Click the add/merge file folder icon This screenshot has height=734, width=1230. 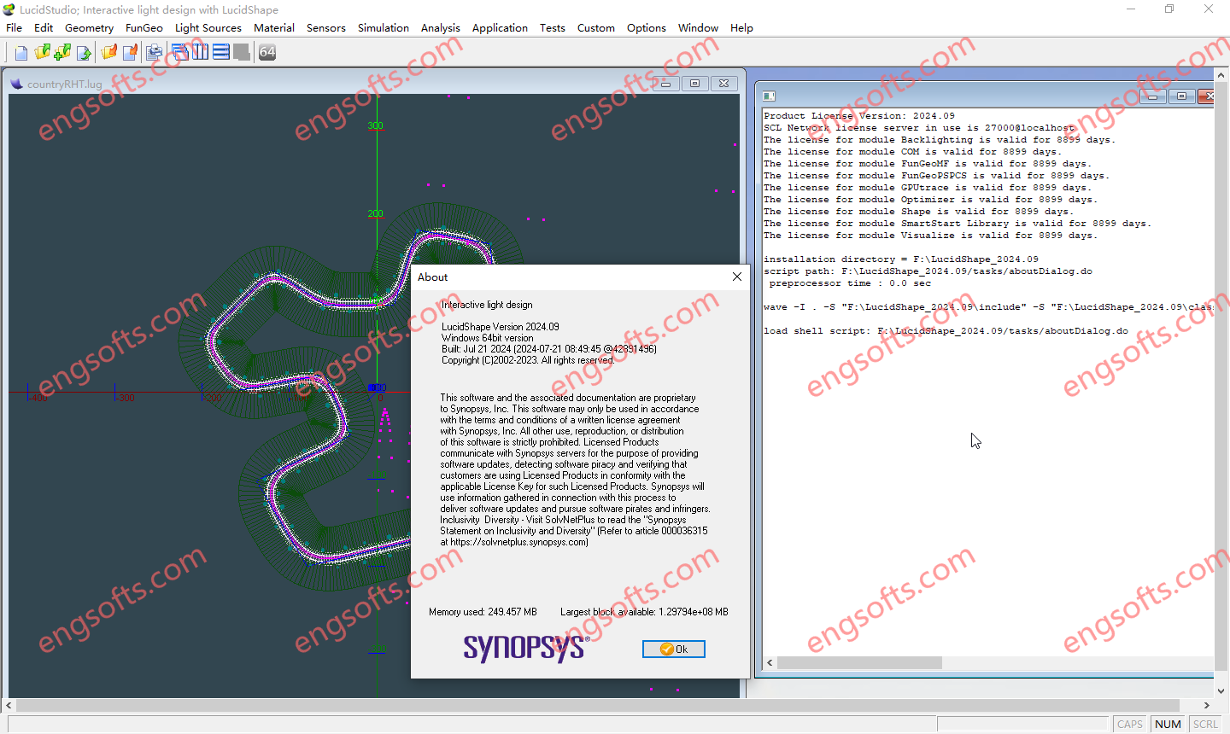click(62, 53)
